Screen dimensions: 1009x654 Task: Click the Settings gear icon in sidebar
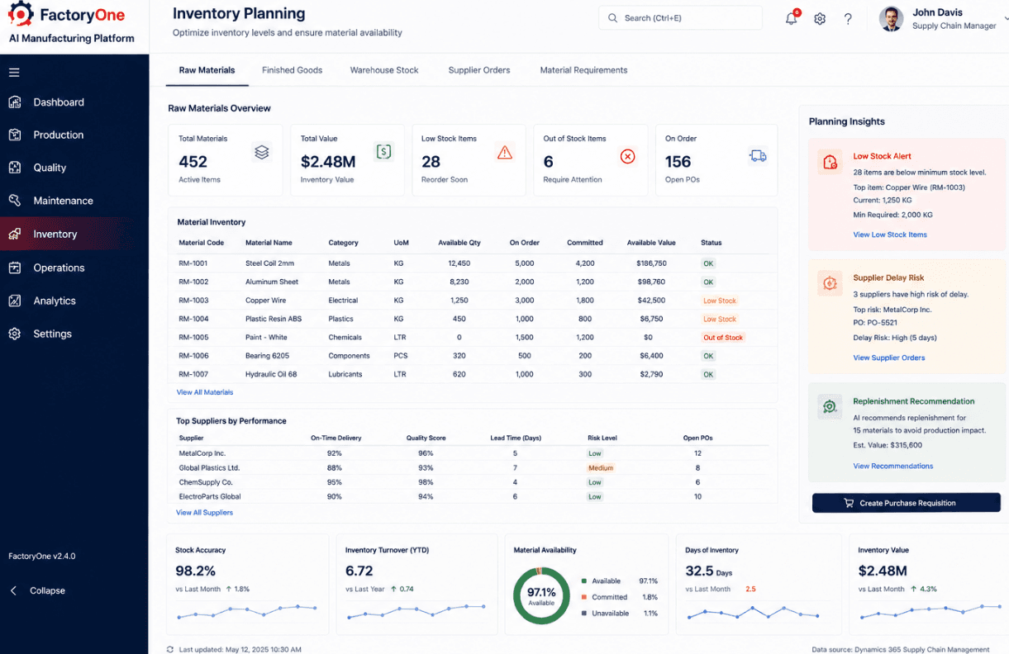15,334
